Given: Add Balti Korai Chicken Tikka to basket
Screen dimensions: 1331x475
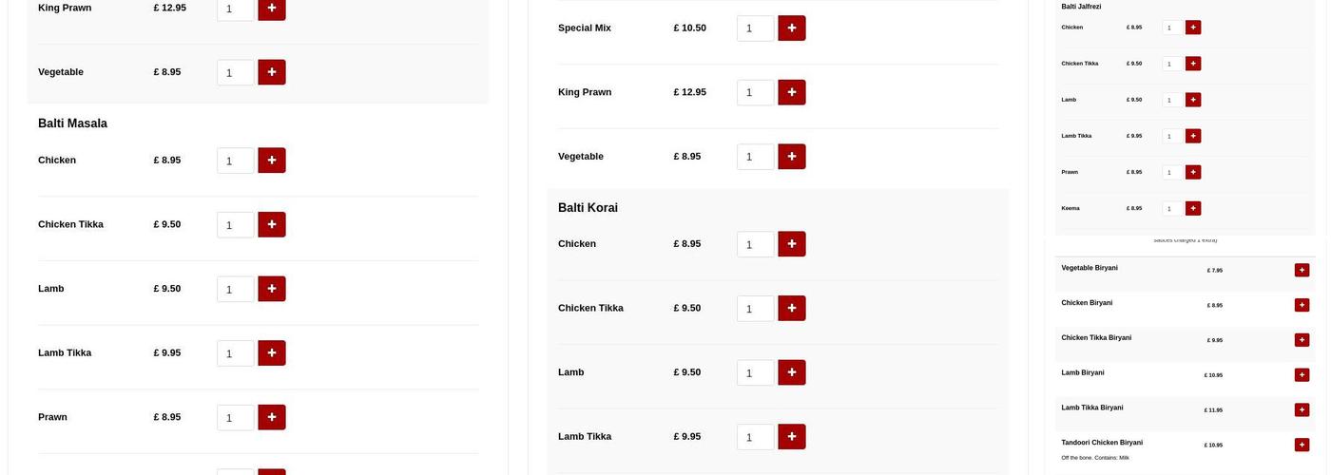Looking at the screenshot, I should [792, 308].
